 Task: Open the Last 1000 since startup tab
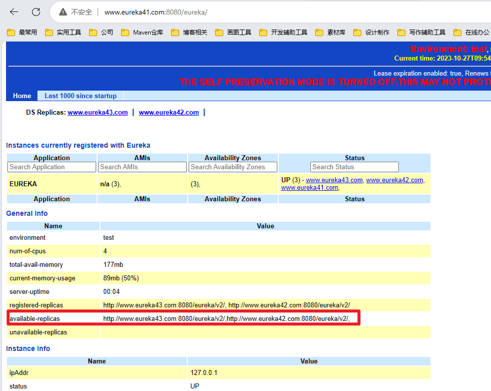click(x=81, y=96)
